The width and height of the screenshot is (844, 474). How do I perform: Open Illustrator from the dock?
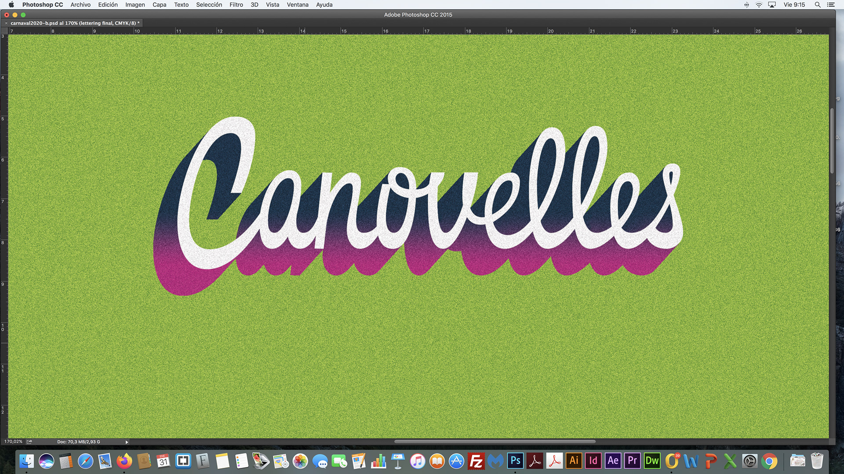tap(574, 461)
